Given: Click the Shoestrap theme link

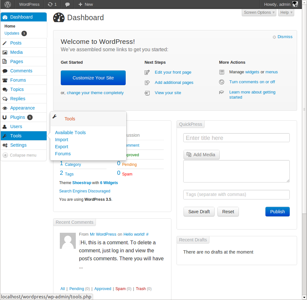Looking at the screenshot, I should (x=82, y=183).
